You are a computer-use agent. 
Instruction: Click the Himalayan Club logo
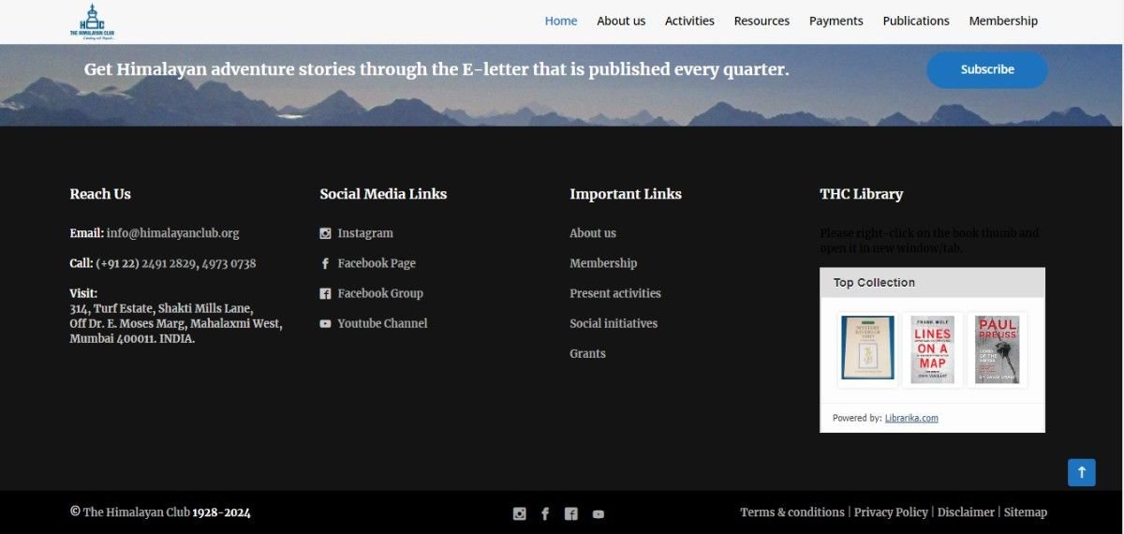coord(92,22)
